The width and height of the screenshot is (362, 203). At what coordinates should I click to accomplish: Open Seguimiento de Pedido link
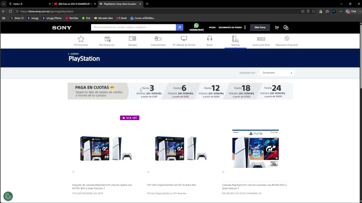tap(230, 28)
